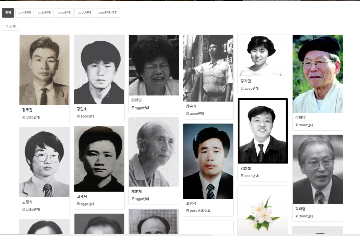Open the photo of 강무갑
Screen dimensions: 360x236
coord(44,70)
